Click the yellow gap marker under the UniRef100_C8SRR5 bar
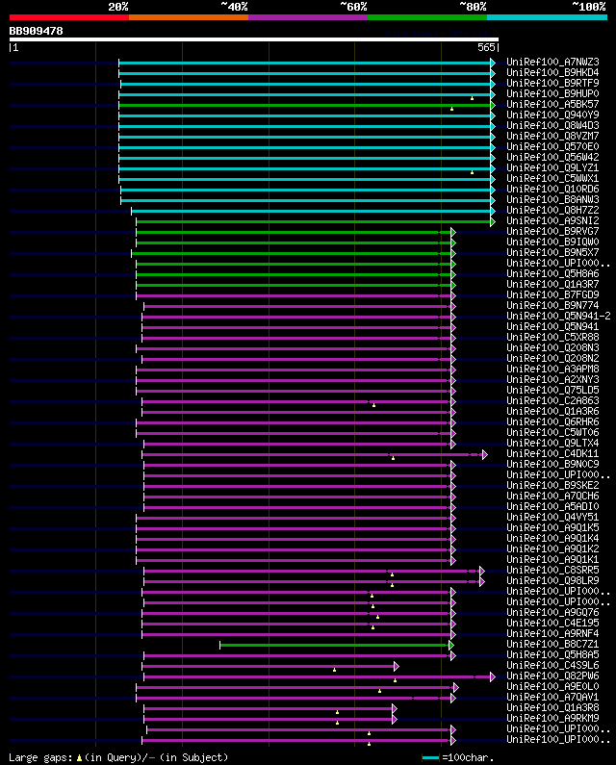616x765 pixels. [392, 574]
